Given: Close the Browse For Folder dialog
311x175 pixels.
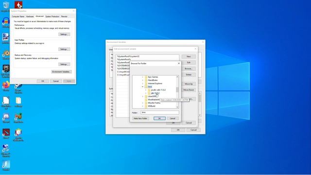Looking at the screenshot, I should tap(179, 64).
